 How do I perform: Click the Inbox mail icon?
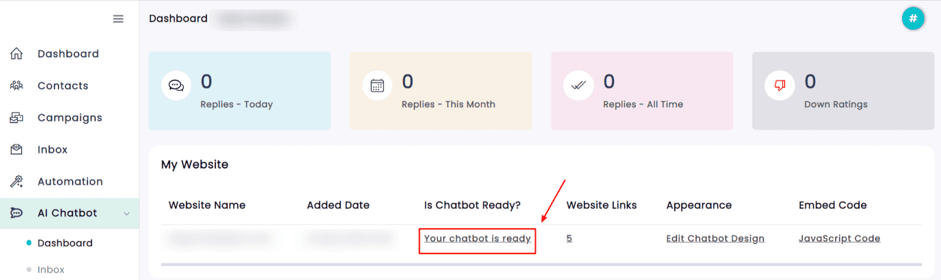[16, 149]
